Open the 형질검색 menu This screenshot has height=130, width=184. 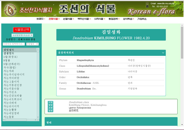click(114, 19)
